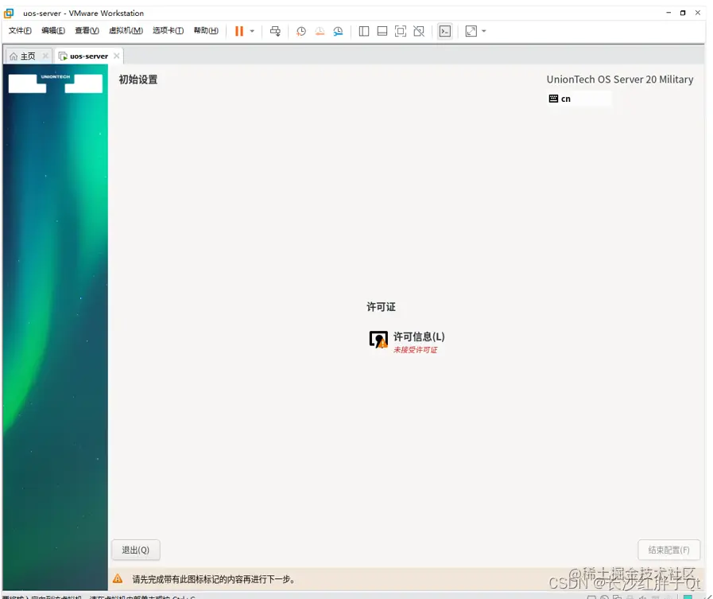The image size is (713, 599).
Task: Toggle the thumbnail bar view
Action: pyautogui.click(x=382, y=31)
